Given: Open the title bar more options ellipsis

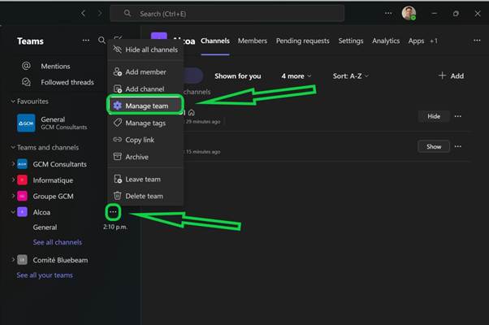Looking at the screenshot, I should [x=388, y=14].
